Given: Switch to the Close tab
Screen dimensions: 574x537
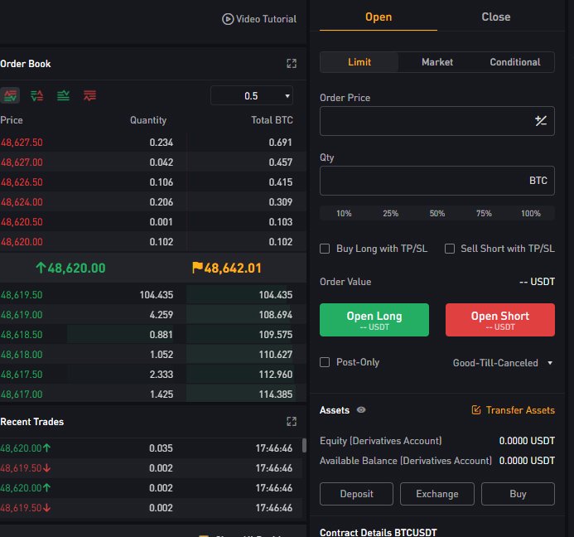Looking at the screenshot, I should coord(495,17).
